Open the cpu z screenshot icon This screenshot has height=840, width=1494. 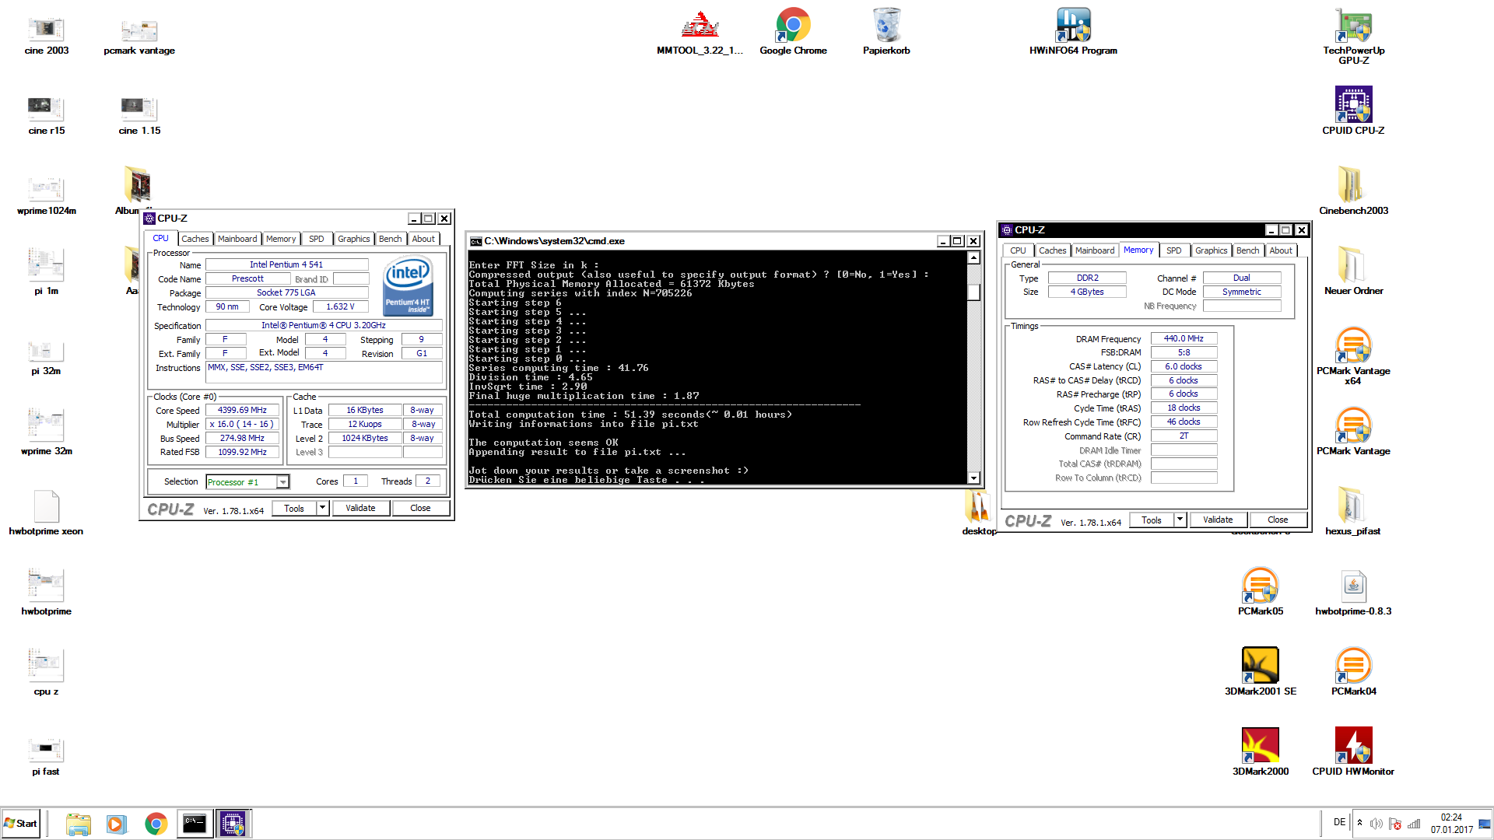(x=47, y=674)
